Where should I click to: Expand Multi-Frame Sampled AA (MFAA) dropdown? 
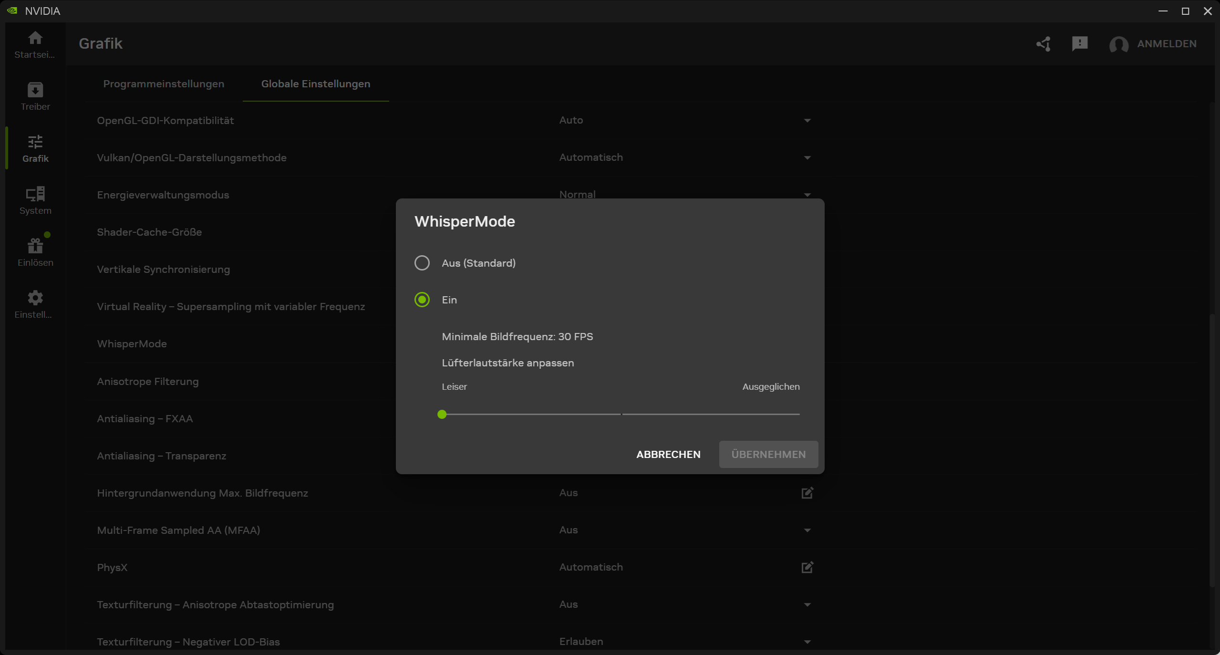click(x=807, y=530)
